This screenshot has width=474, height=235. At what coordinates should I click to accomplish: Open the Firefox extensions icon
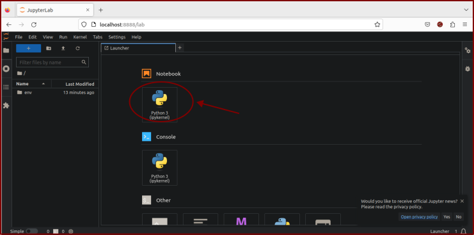452,24
